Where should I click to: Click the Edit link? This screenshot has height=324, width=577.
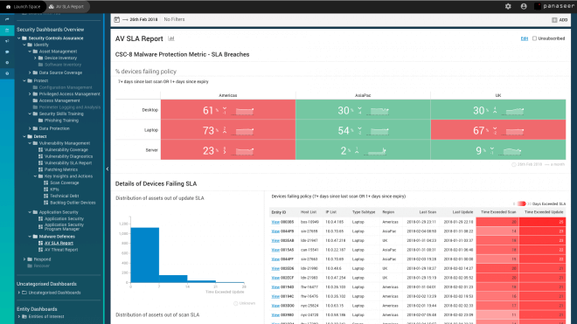(525, 38)
